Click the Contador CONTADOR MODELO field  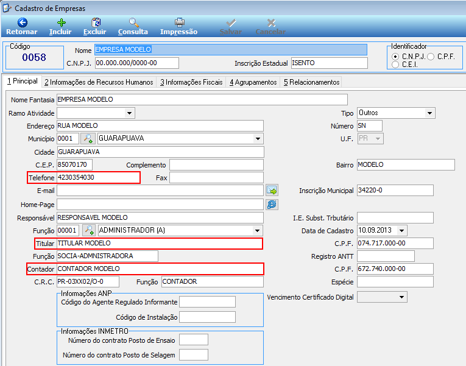click(x=160, y=269)
